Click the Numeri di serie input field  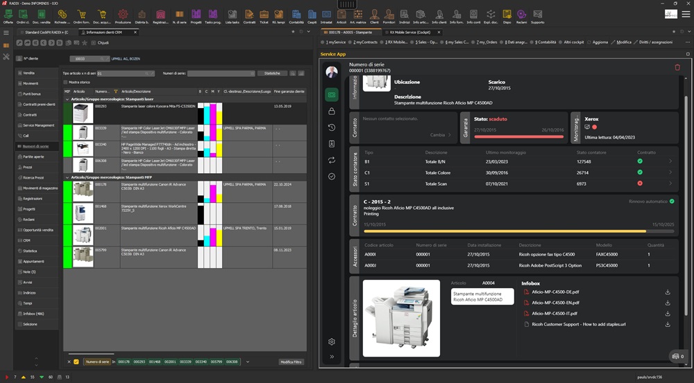pyautogui.click(x=221, y=73)
